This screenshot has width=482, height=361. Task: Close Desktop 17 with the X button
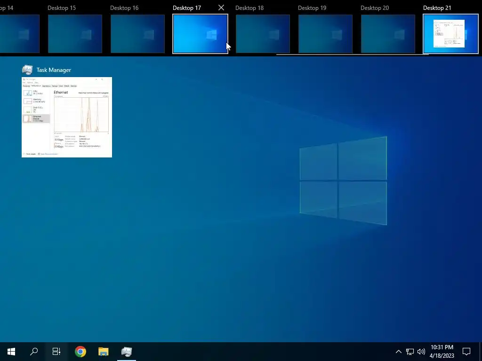click(221, 8)
